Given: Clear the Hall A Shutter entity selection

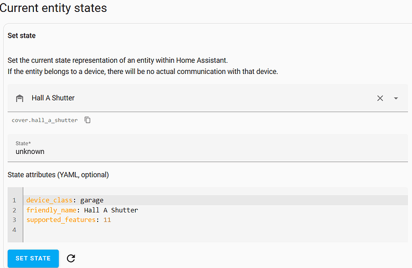Looking at the screenshot, I should [x=380, y=98].
